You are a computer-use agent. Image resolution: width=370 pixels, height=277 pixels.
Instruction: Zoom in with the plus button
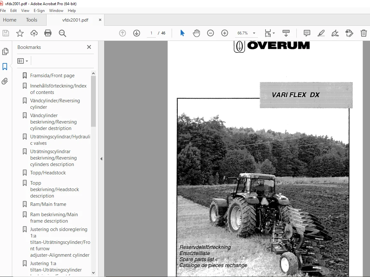pos(225,33)
